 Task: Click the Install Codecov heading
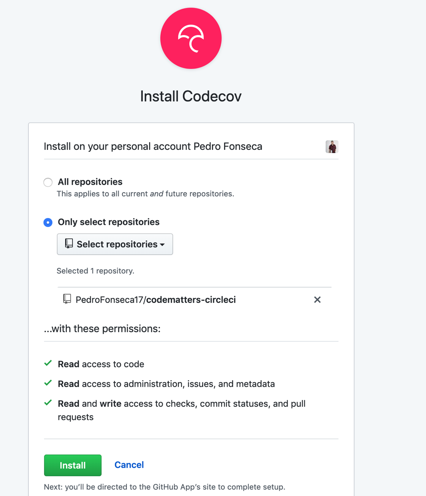[191, 96]
